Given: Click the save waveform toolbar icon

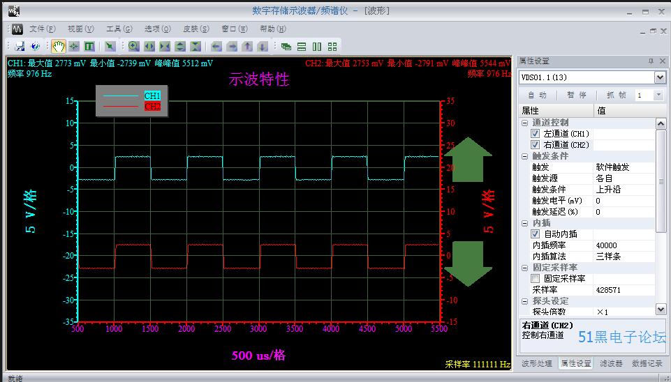Looking at the screenshot, I should 20,46.
